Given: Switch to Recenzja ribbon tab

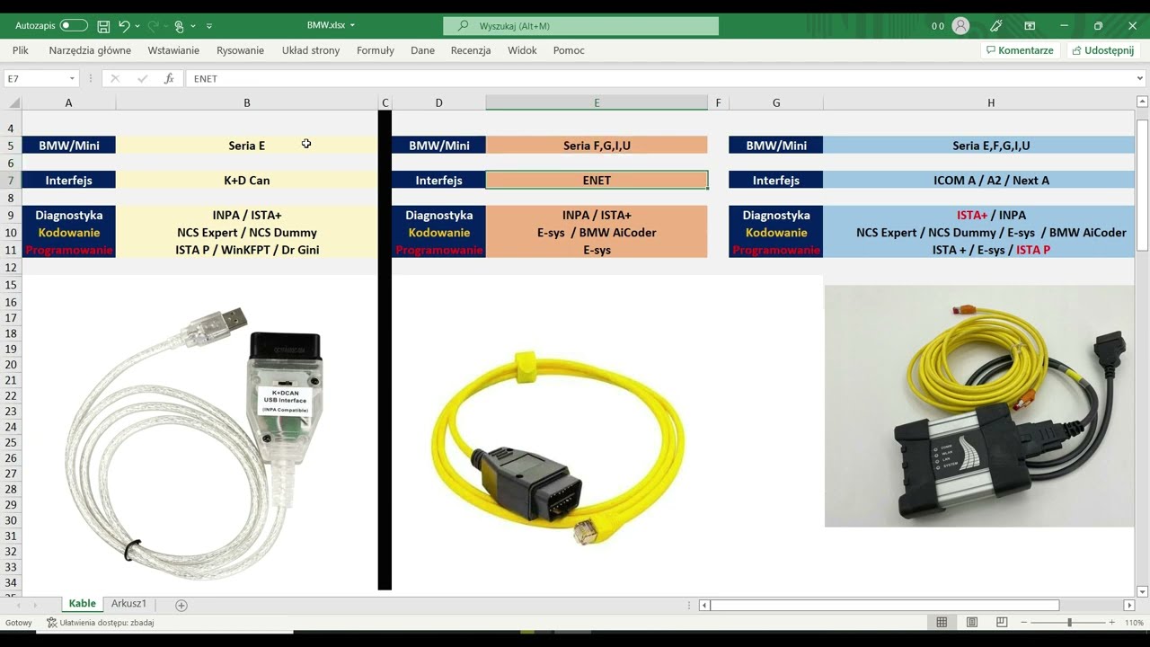Looking at the screenshot, I should click(x=471, y=50).
